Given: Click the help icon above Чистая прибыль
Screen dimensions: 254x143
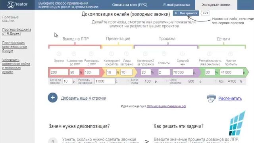Looking at the screenshot, I should pos(230,54).
